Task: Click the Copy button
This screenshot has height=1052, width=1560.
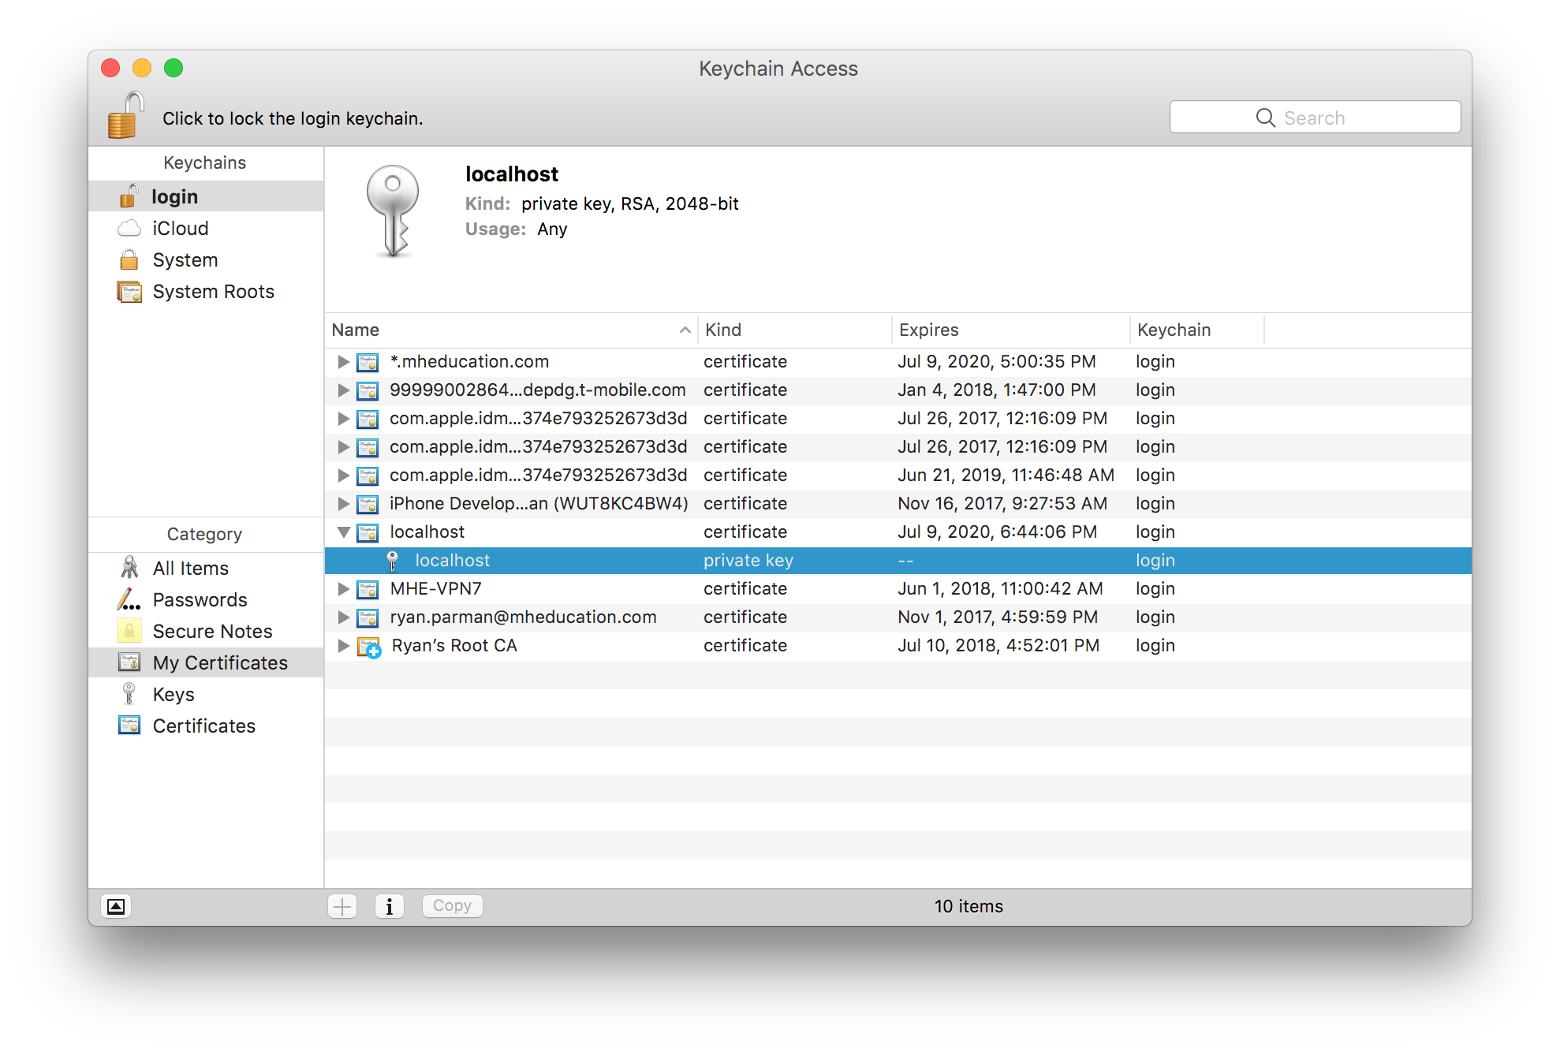Action: pos(452,905)
